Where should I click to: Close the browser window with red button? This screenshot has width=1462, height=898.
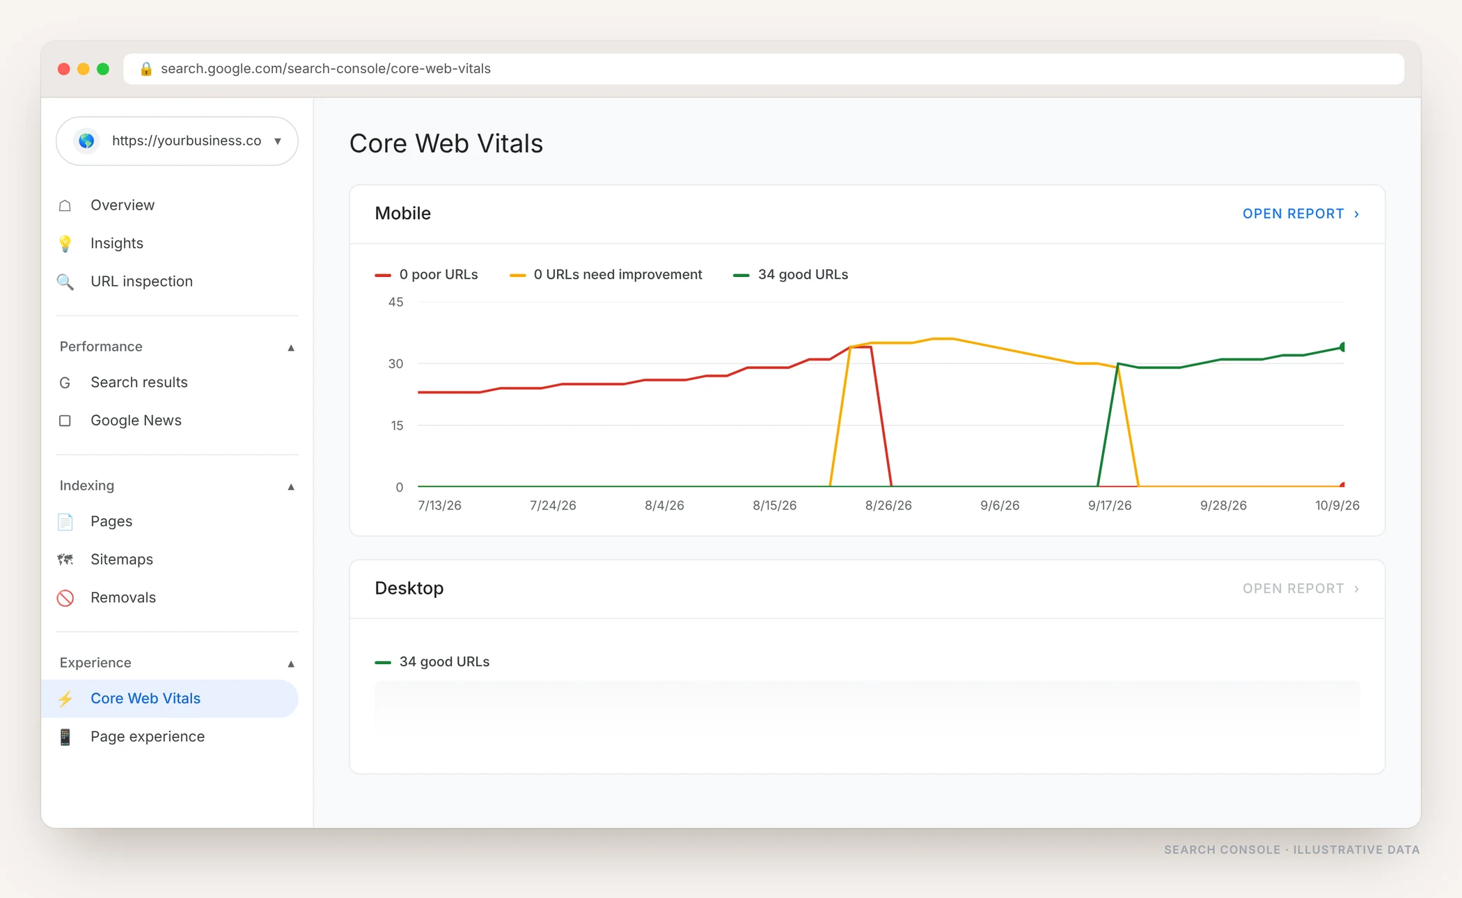64,69
